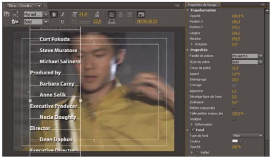
Task: Click the leading icon in the toolbar
Action: click(97, 14)
